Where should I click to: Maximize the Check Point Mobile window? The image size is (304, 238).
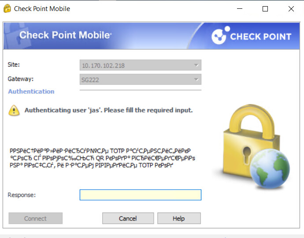point(265,9)
